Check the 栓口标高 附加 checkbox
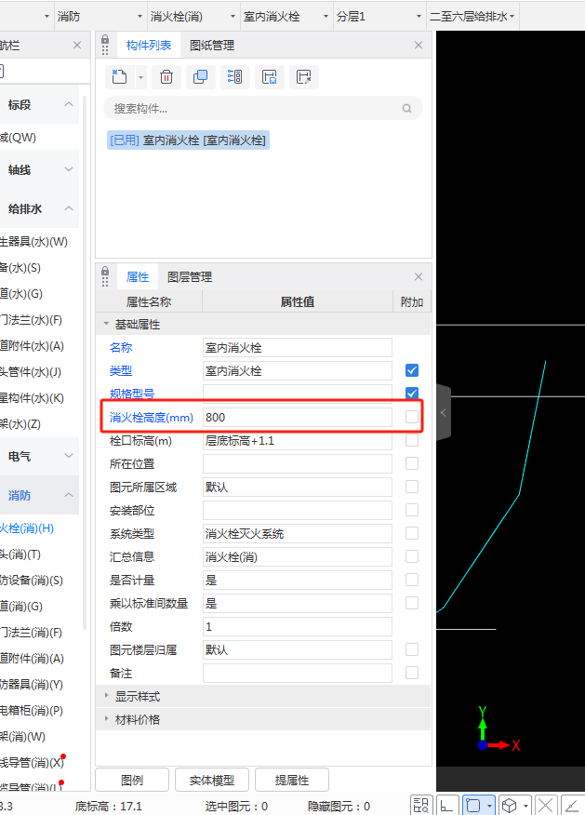The height and width of the screenshot is (815, 585). [x=412, y=440]
